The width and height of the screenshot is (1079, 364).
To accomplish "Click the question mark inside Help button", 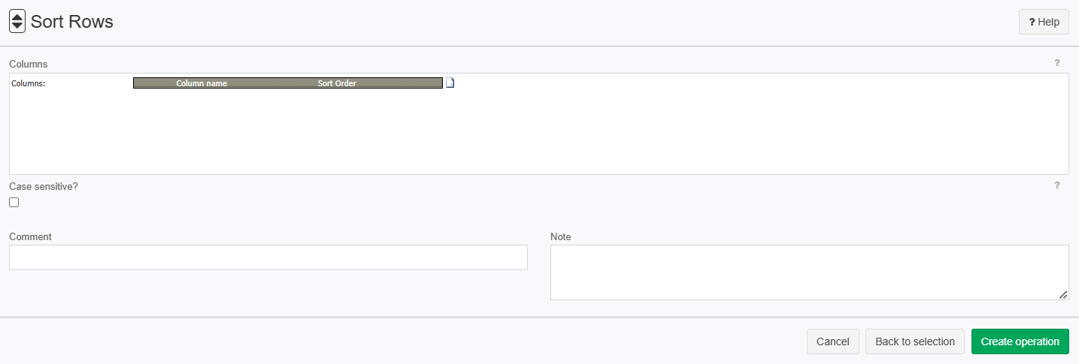I will (x=1032, y=23).
